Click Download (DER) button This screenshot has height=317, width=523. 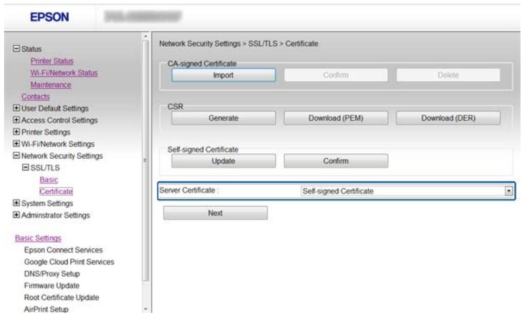pos(448,118)
